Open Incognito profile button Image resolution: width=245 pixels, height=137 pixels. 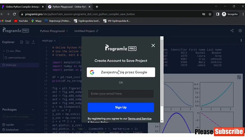[x=230, y=14]
